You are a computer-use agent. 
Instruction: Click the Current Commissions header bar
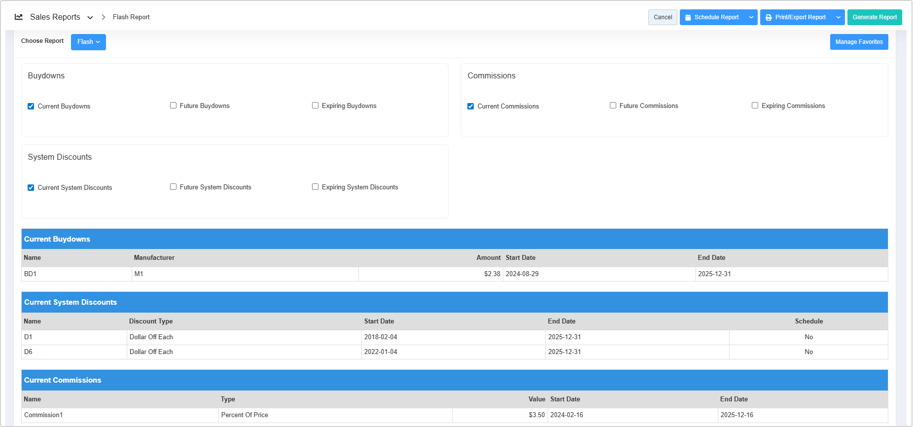coord(455,380)
